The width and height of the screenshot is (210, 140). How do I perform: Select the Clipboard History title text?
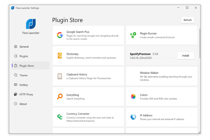click(x=77, y=75)
